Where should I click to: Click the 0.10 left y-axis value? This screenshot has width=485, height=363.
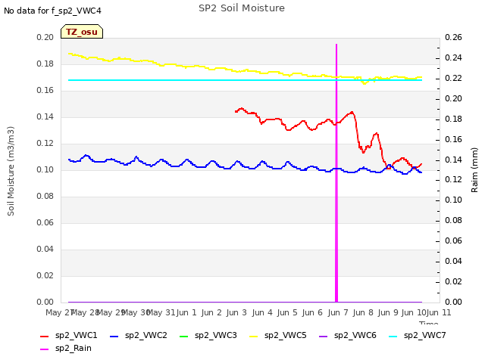coord(45,169)
